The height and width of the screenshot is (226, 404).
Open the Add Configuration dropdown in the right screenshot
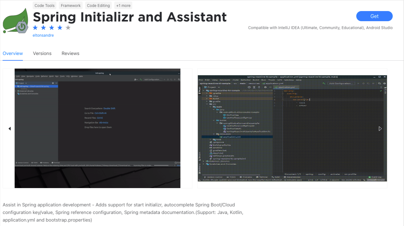(x=341, y=83)
